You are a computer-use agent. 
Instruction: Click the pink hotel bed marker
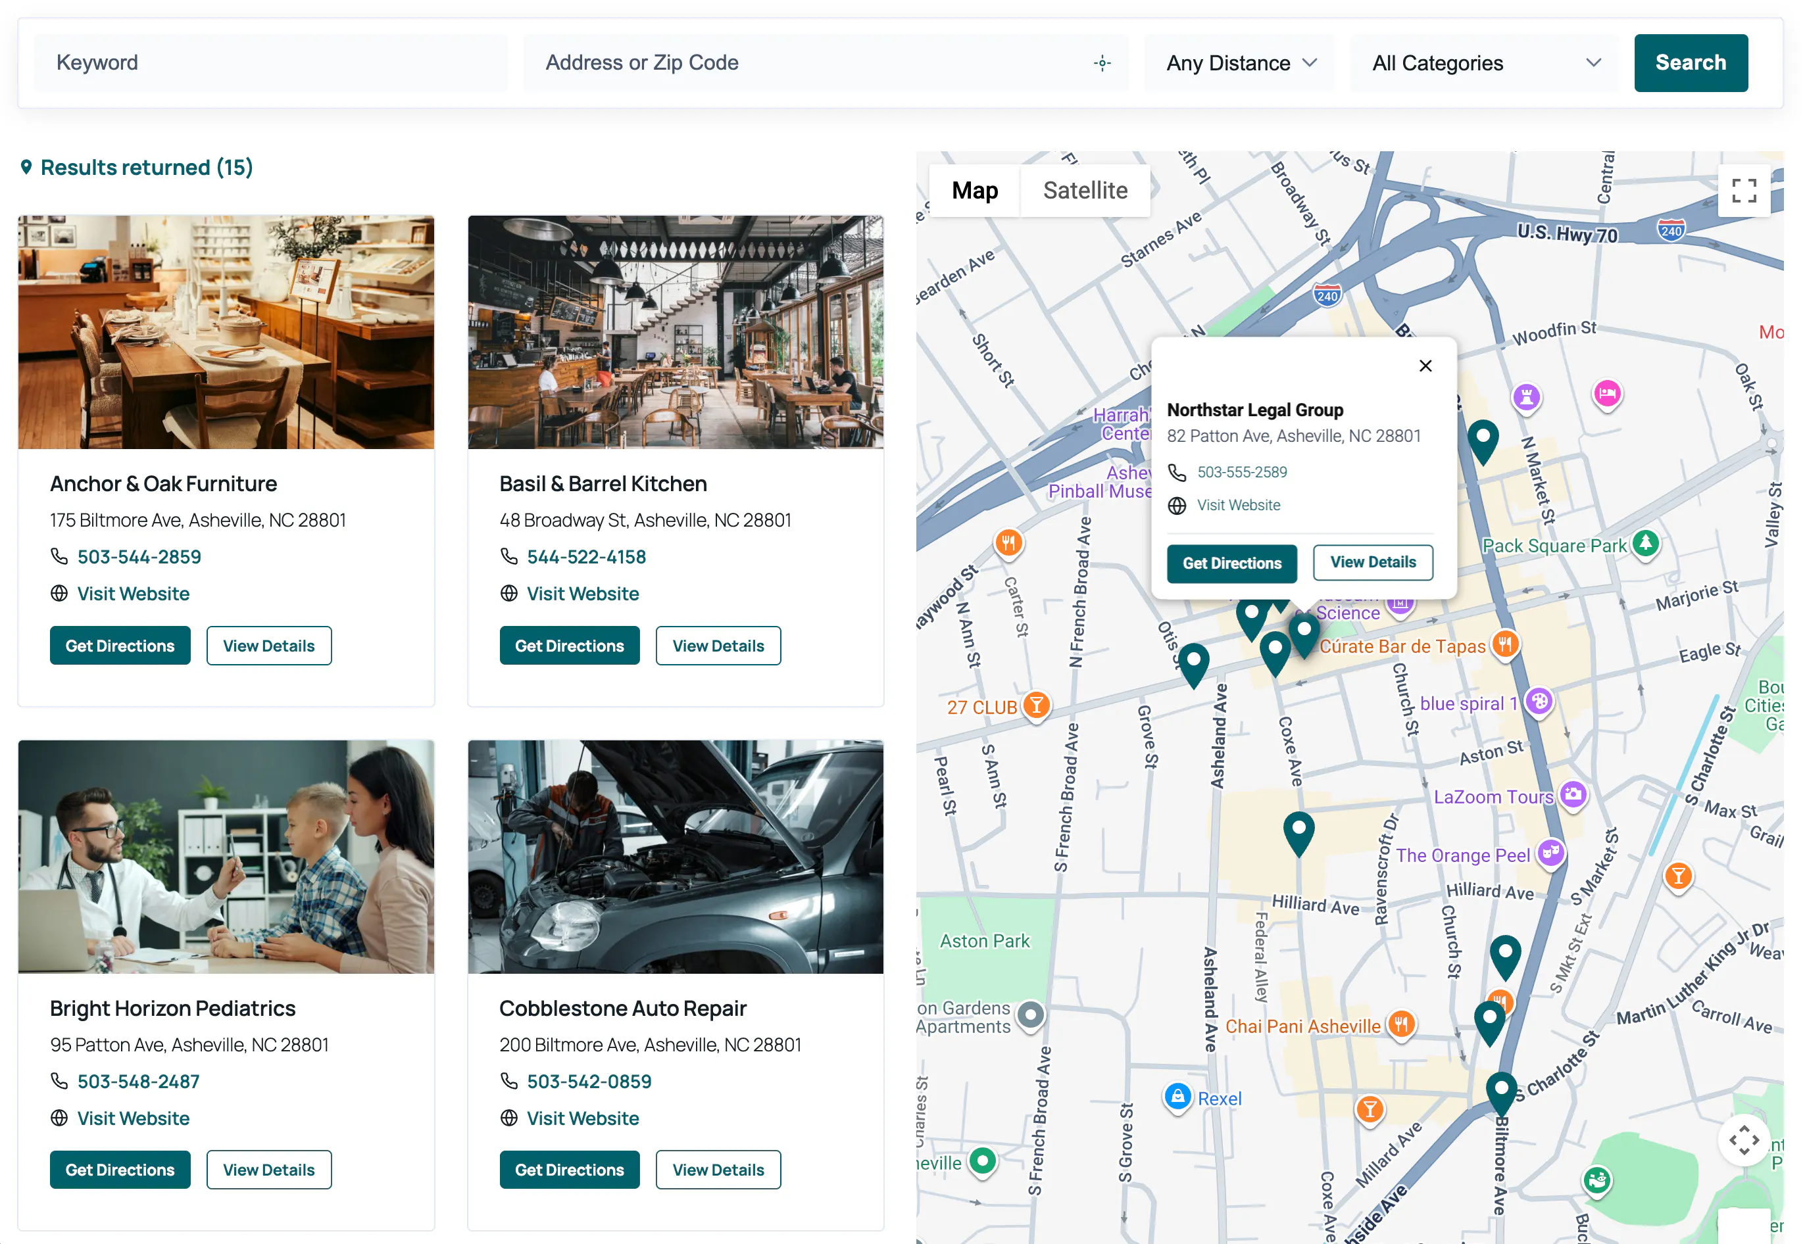pos(1607,395)
